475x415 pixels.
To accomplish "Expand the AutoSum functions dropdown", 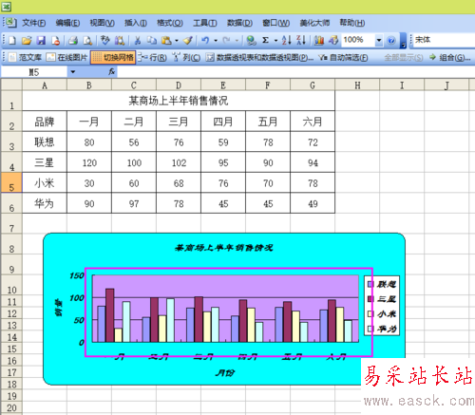I will click(275, 41).
